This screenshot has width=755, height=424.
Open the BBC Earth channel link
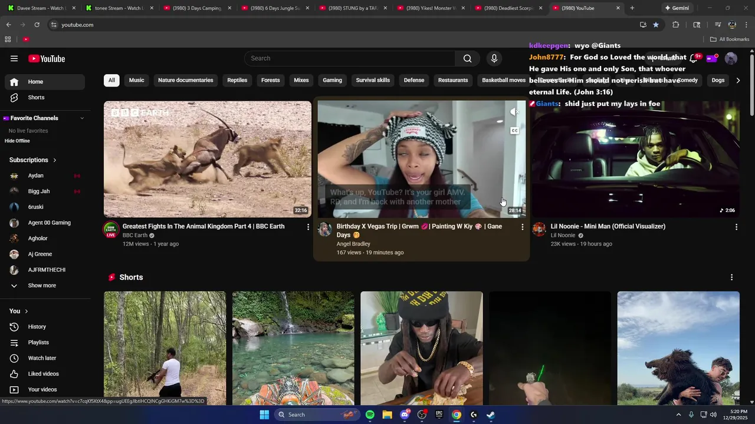[x=135, y=236]
